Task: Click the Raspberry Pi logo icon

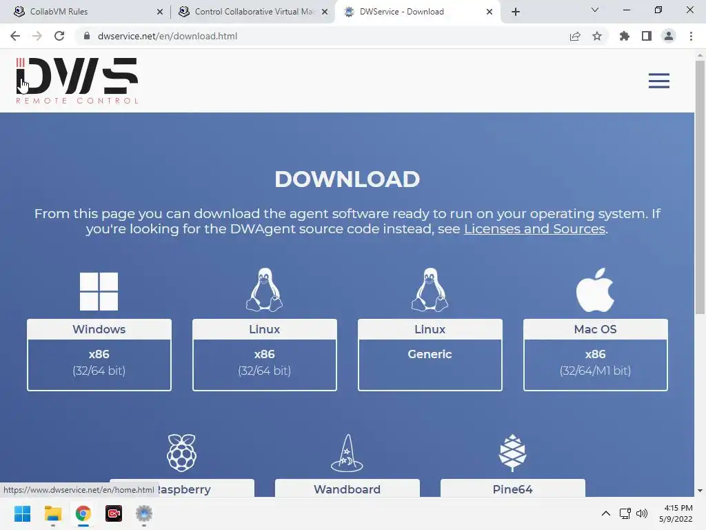Action: coord(181,453)
